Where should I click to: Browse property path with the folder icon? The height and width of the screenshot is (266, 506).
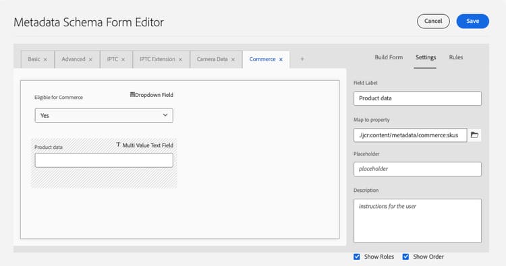coord(474,135)
